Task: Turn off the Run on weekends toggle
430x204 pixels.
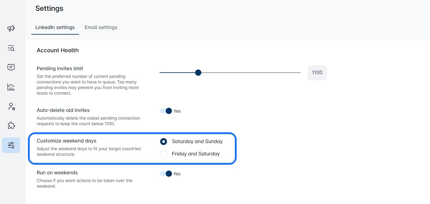Action: (166, 174)
